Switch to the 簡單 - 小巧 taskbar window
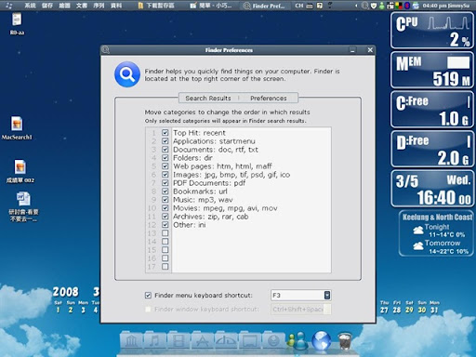Image resolution: width=476 pixels, height=357 pixels. (x=211, y=6)
